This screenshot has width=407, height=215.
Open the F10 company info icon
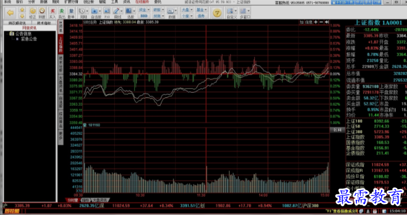point(107,13)
